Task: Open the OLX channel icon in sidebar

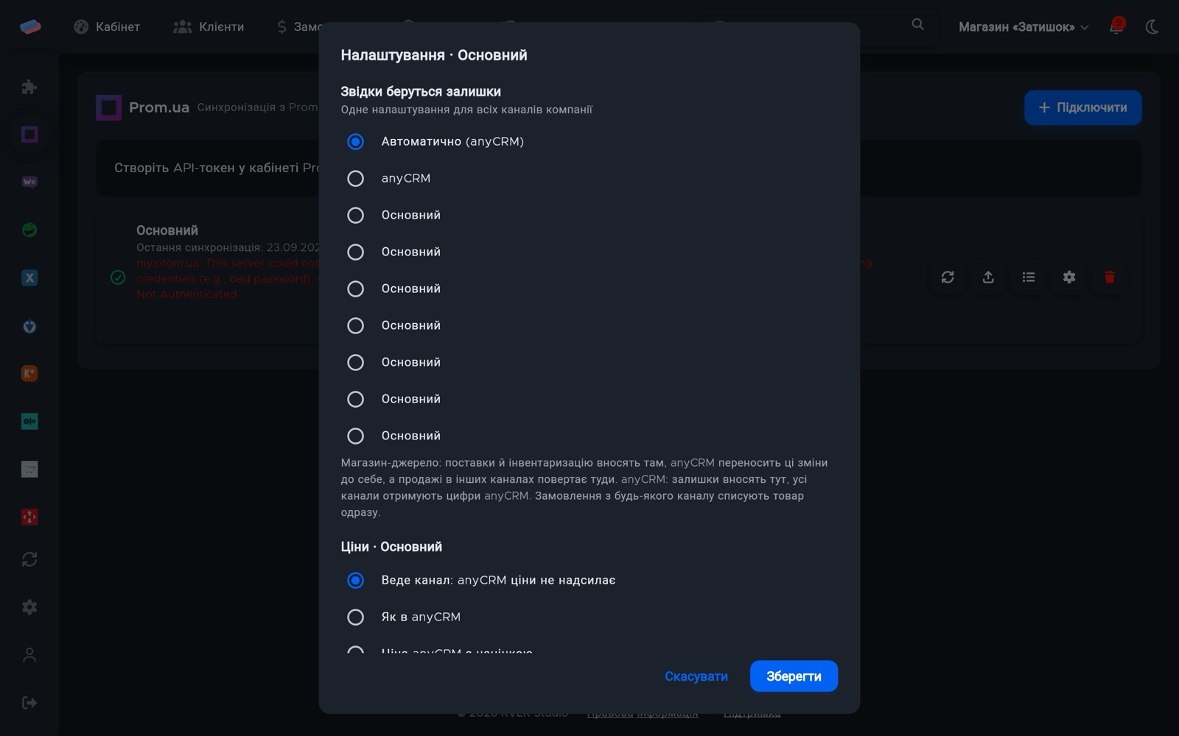Action: [x=29, y=421]
